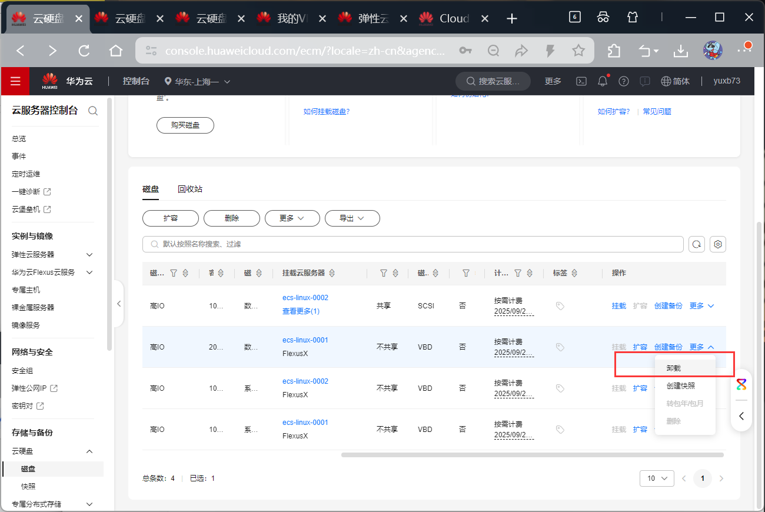The height and width of the screenshot is (512, 765).
Task: Click the password key icon in address bar
Action: [465, 51]
